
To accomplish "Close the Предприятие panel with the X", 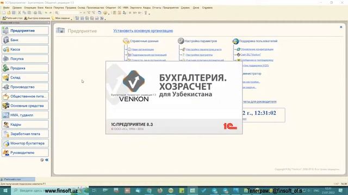I will point(341,27).
